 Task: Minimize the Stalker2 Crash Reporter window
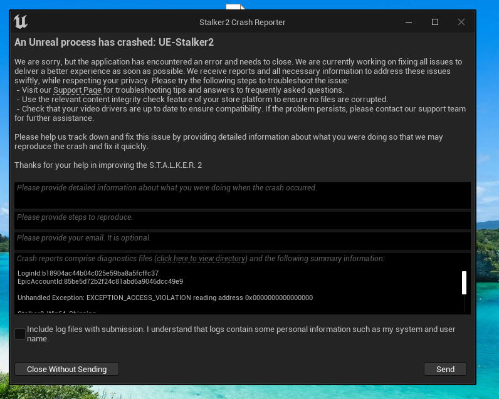[x=409, y=22]
